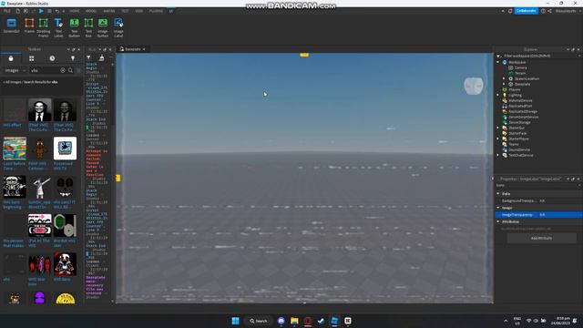Select Camera in the Explorer tree
Viewport: 583px width, 328px height.
point(520,67)
